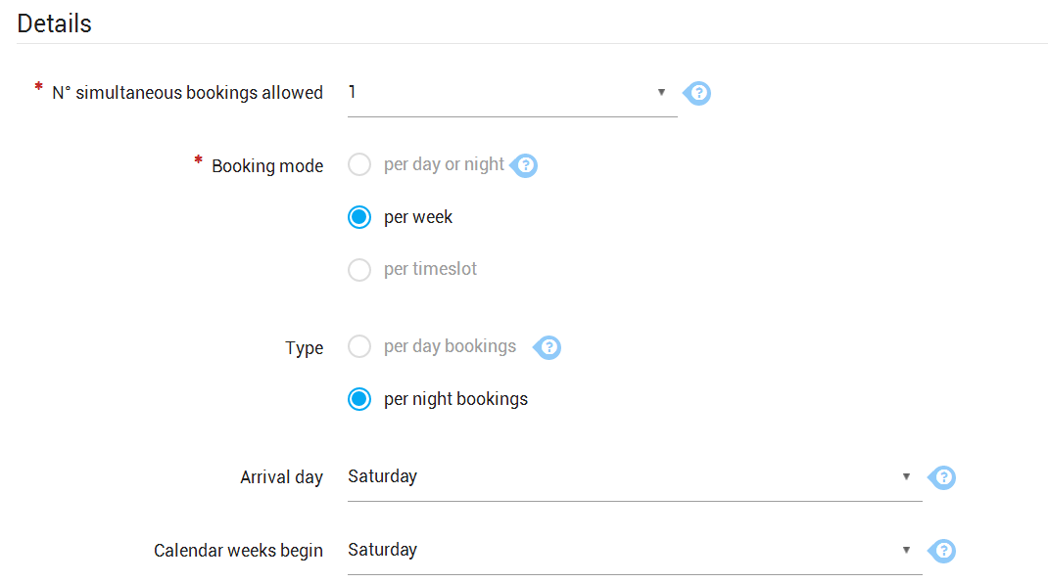
Task: Open help icon beside per day or night
Action: (524, 165)
